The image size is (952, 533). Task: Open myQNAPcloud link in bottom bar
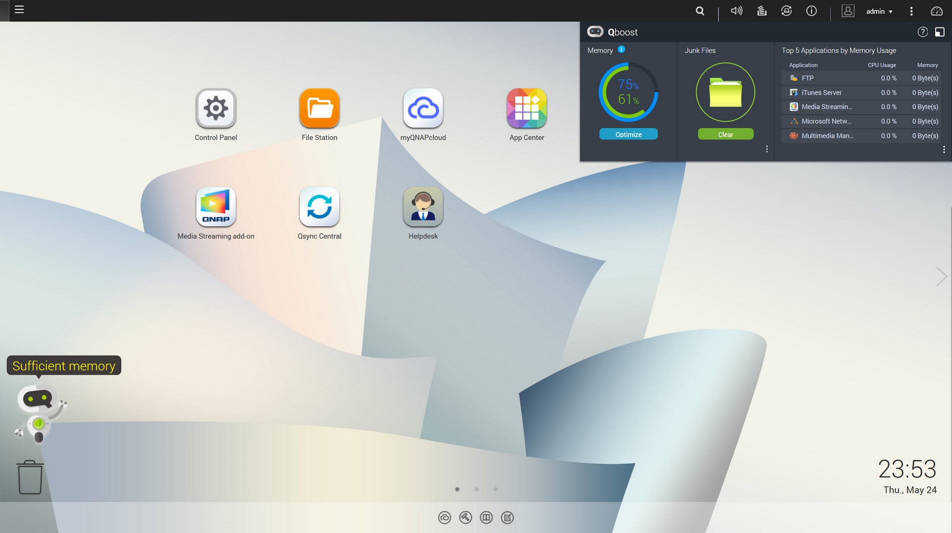point(444,518)
